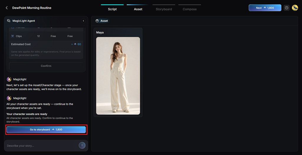Click Go to storyboard button

[46, 130]
